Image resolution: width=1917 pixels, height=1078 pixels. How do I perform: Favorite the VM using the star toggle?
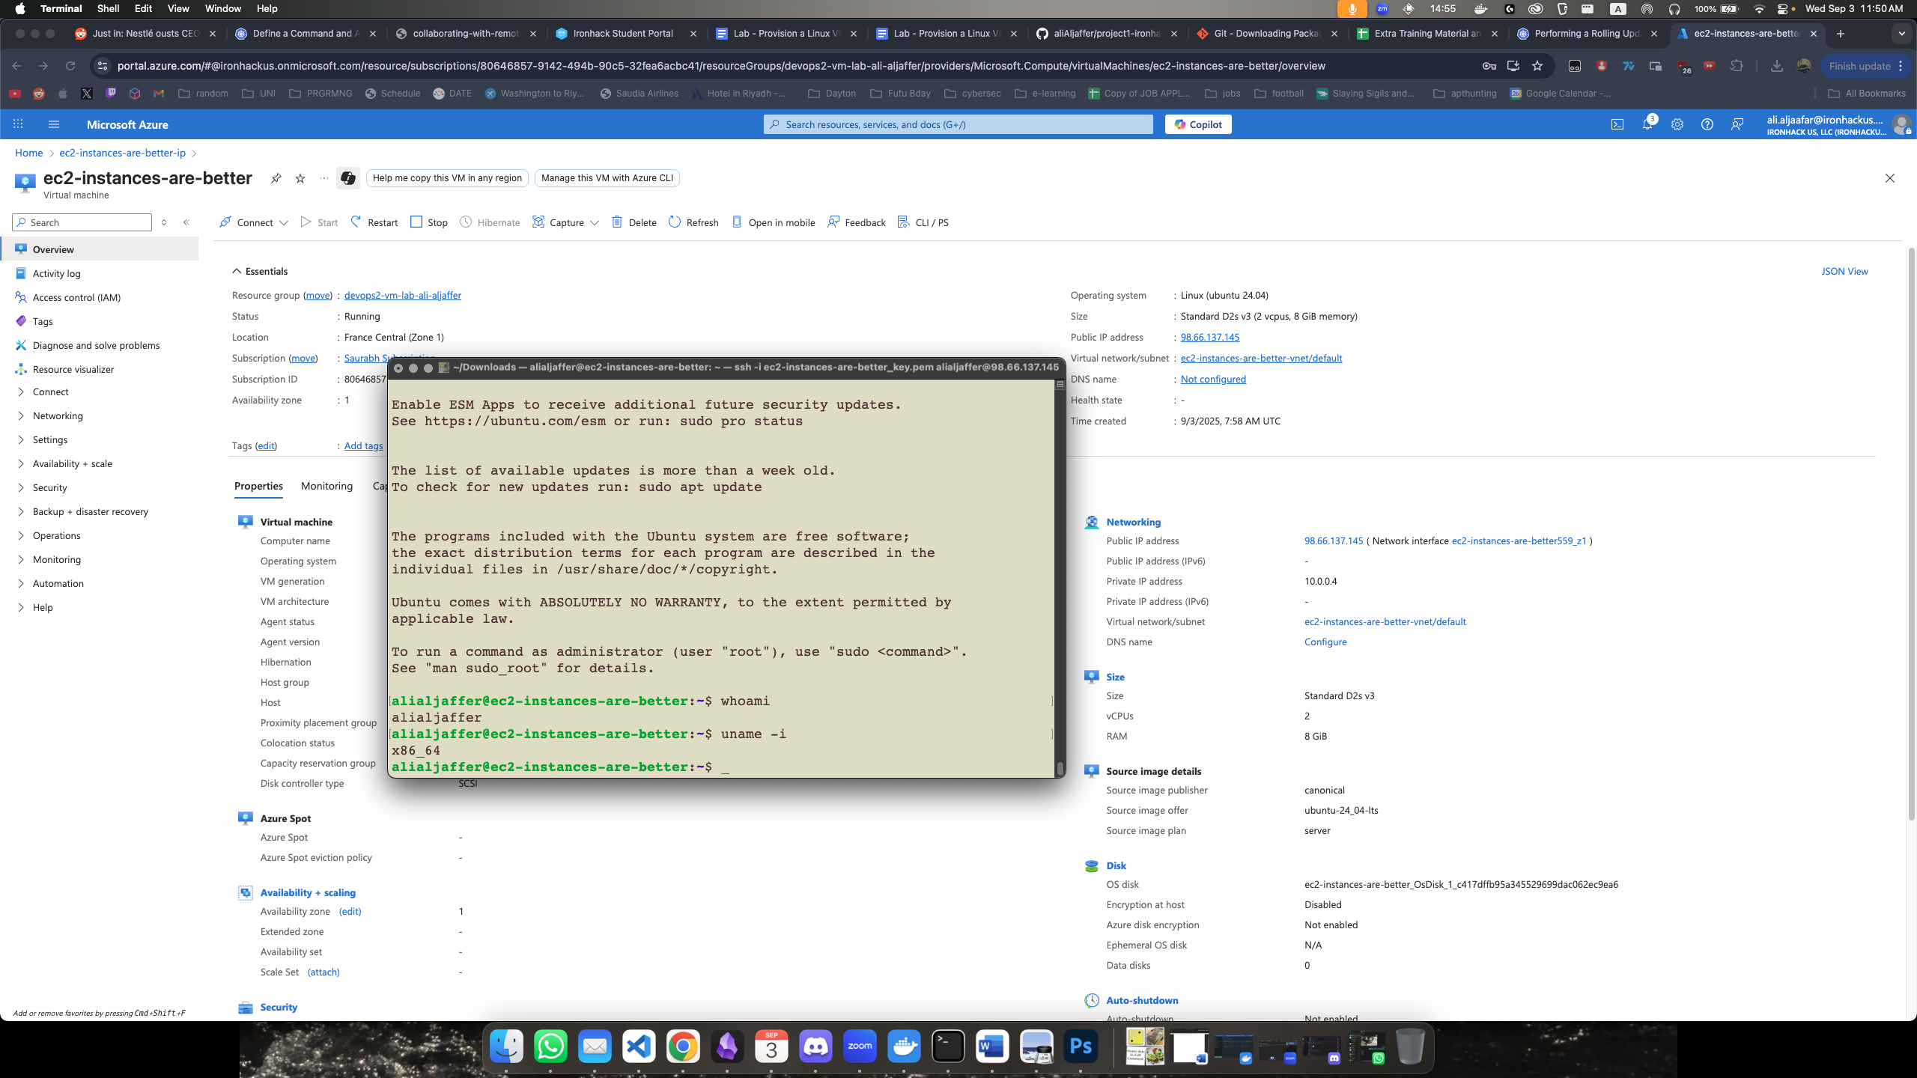(300, 178)
